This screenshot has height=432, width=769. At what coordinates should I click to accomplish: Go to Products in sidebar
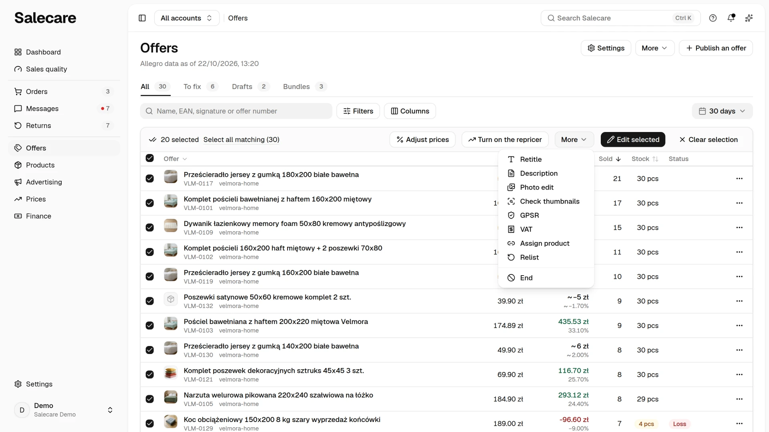click(x=64, y=165)
